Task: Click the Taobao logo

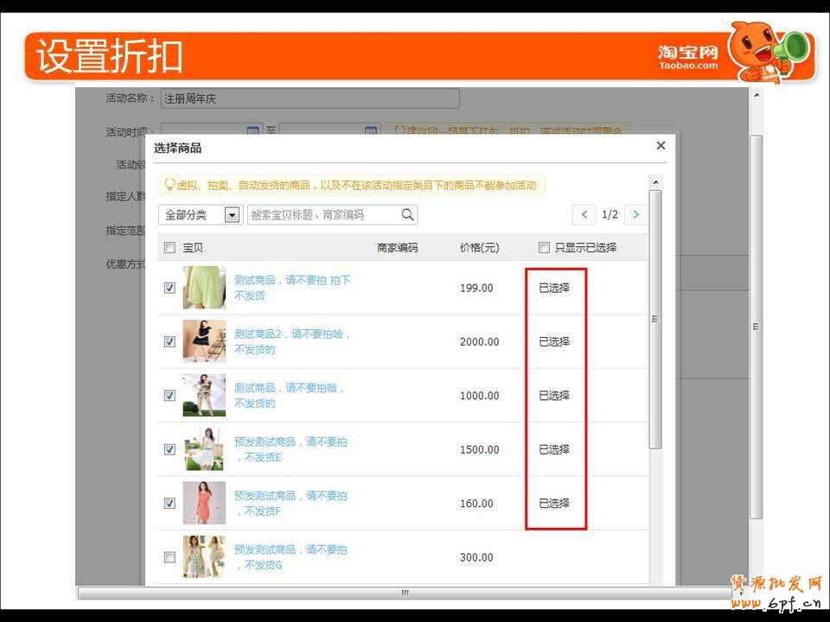Action: pyautogui.click(x=687, y=58)
